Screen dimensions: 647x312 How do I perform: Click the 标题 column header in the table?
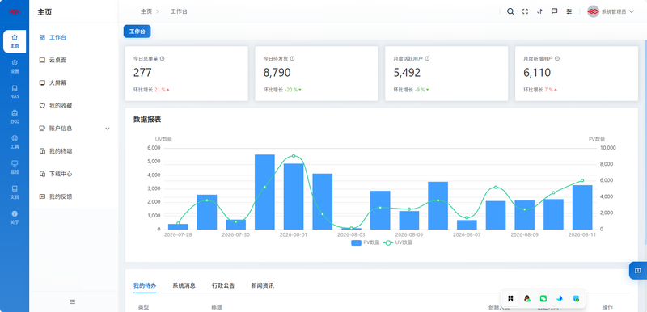tap(217, 307)
